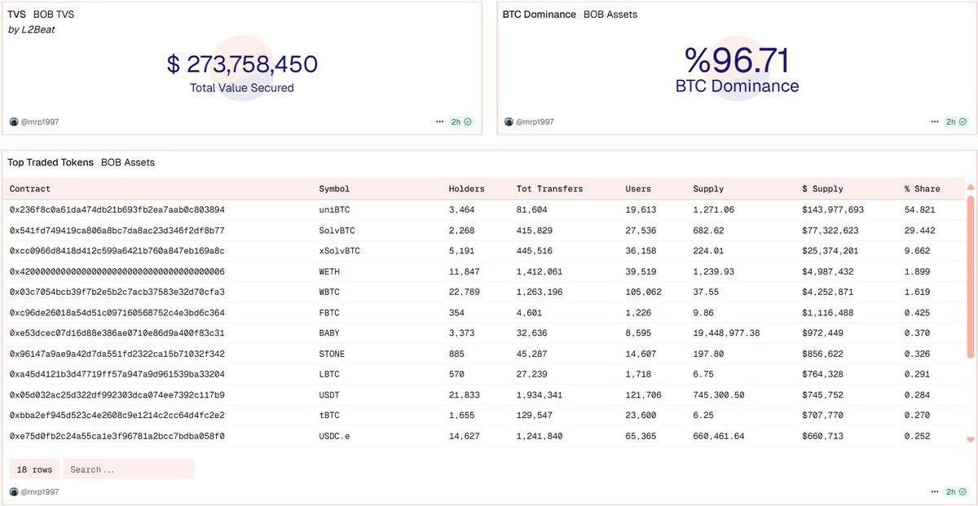Open the options menu on the TVS panel

pos(439,121)
